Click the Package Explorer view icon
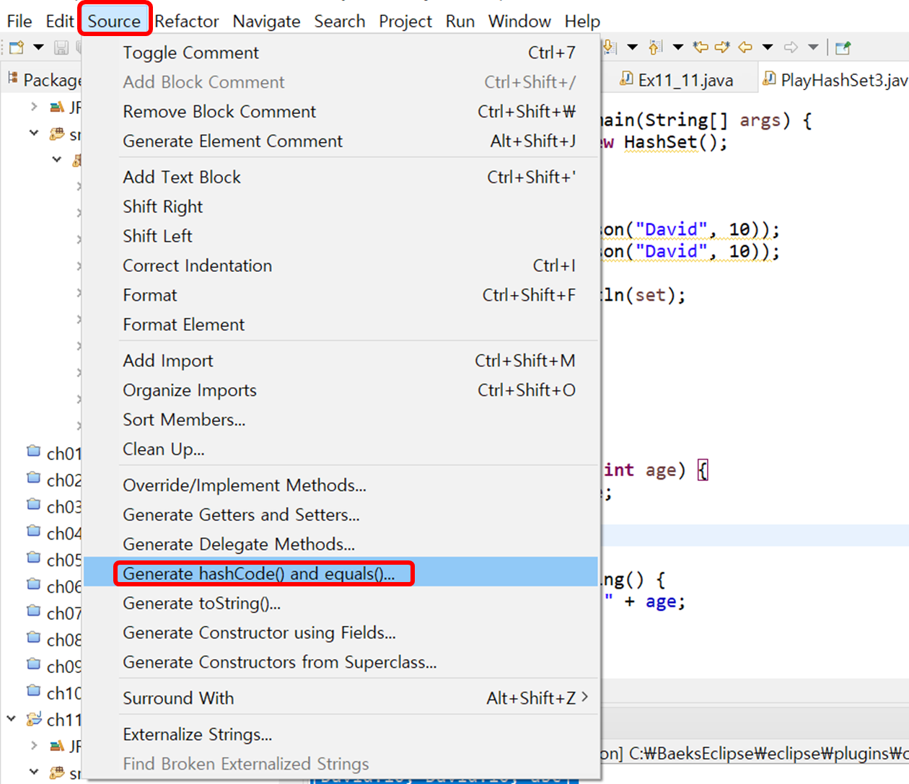909x784 pixels. point(12,78)
